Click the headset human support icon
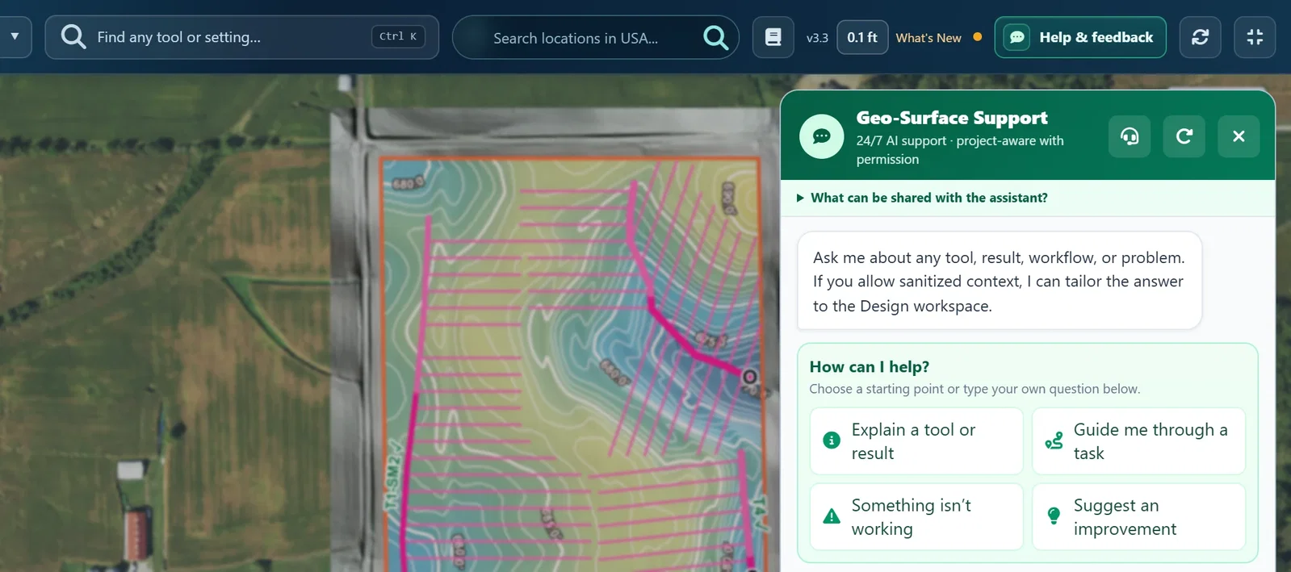 tap(1130, 136)
